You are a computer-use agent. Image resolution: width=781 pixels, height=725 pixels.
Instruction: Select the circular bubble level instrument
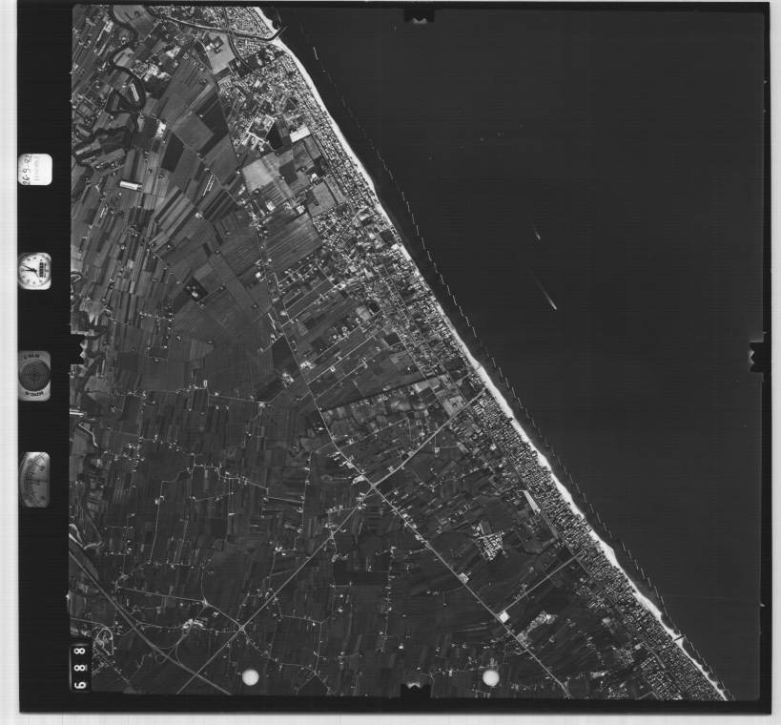(x=35, y=374)
